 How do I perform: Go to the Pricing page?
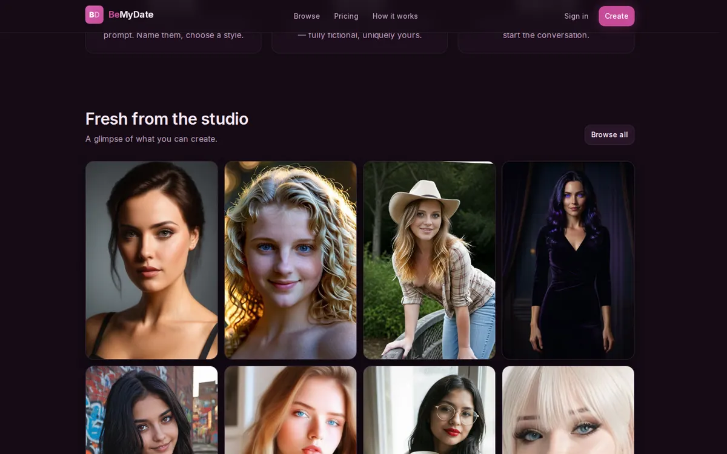346,16
